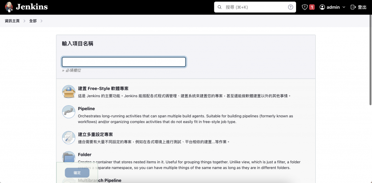Click the page vertical scrollbar

pos(370,60)
